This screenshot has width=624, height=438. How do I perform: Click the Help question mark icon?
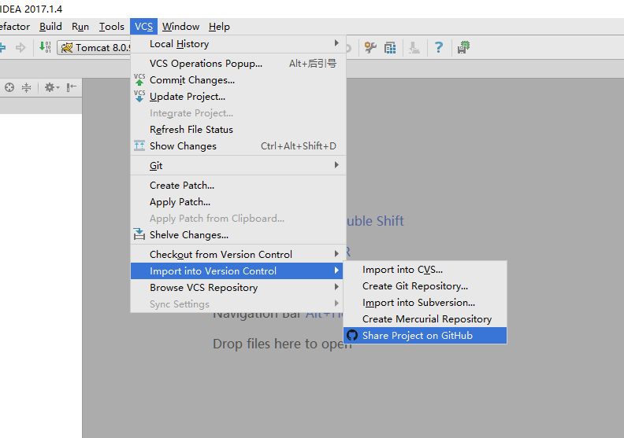pos(439,48)
